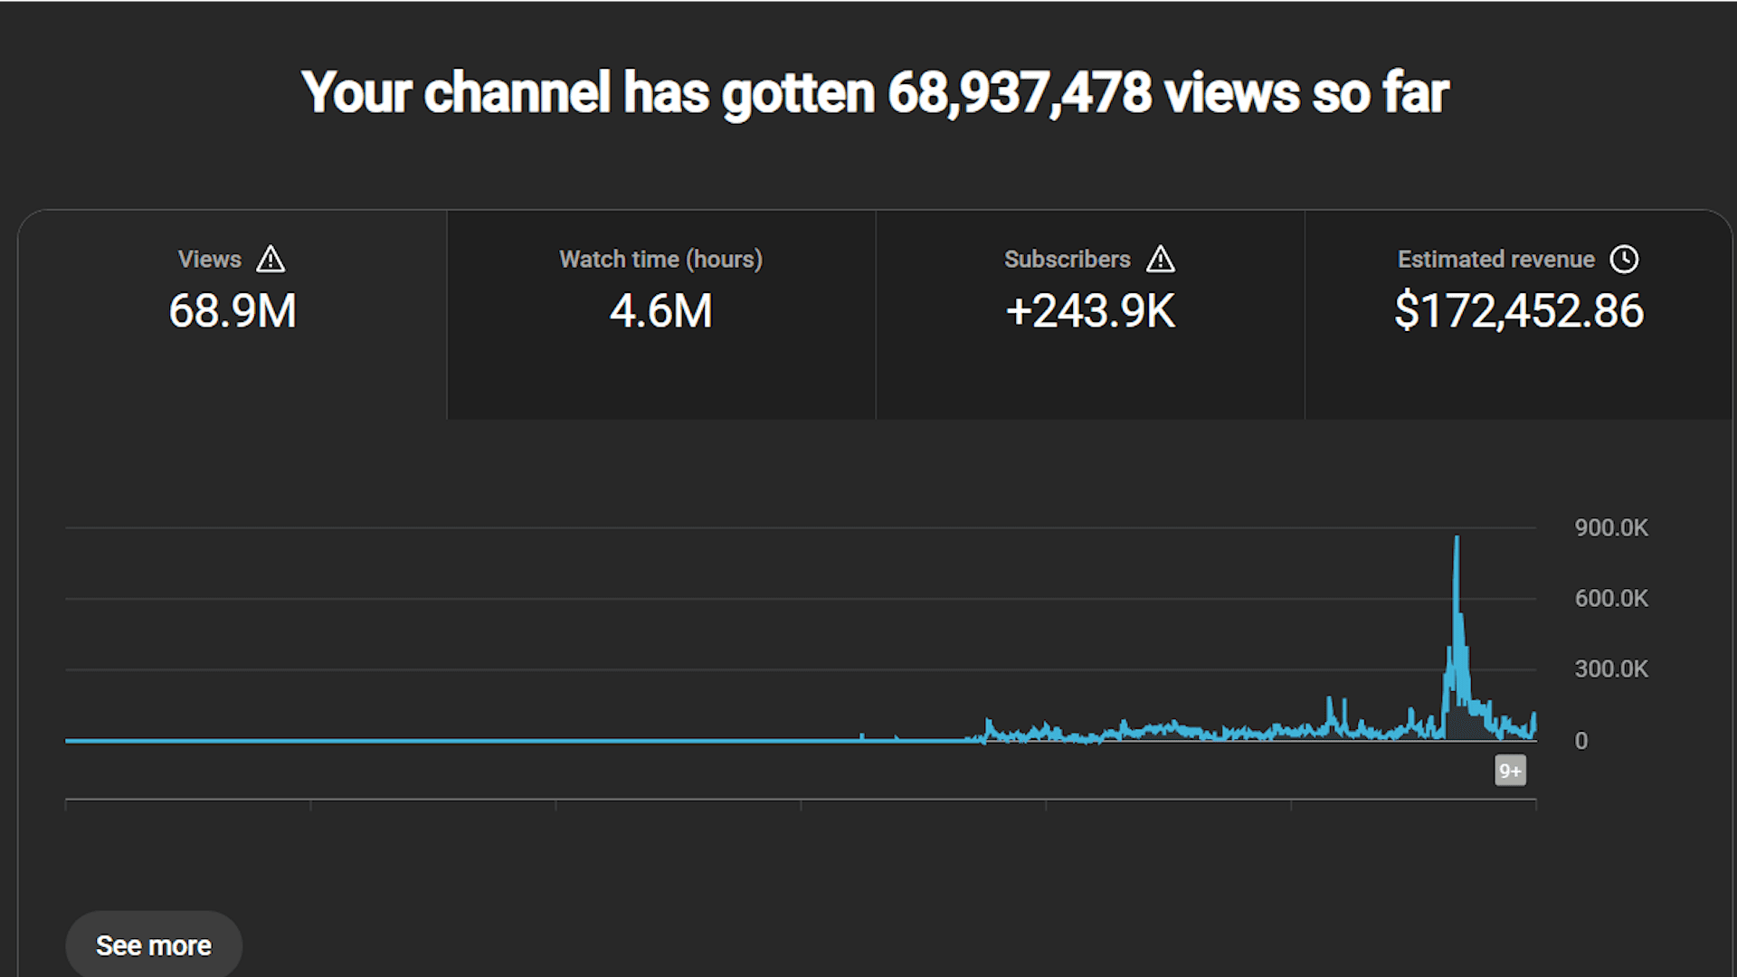1737x977 pixels.
Task: Open the Estimated revenue tab
Action: [1519, 315]
